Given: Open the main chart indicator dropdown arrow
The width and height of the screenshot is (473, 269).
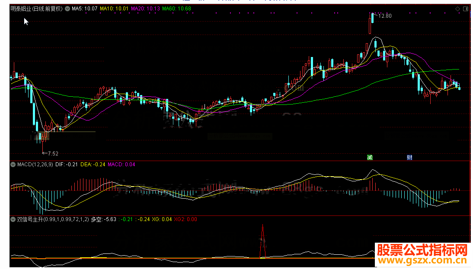Looking at the screenshot, I should point(67,9).
